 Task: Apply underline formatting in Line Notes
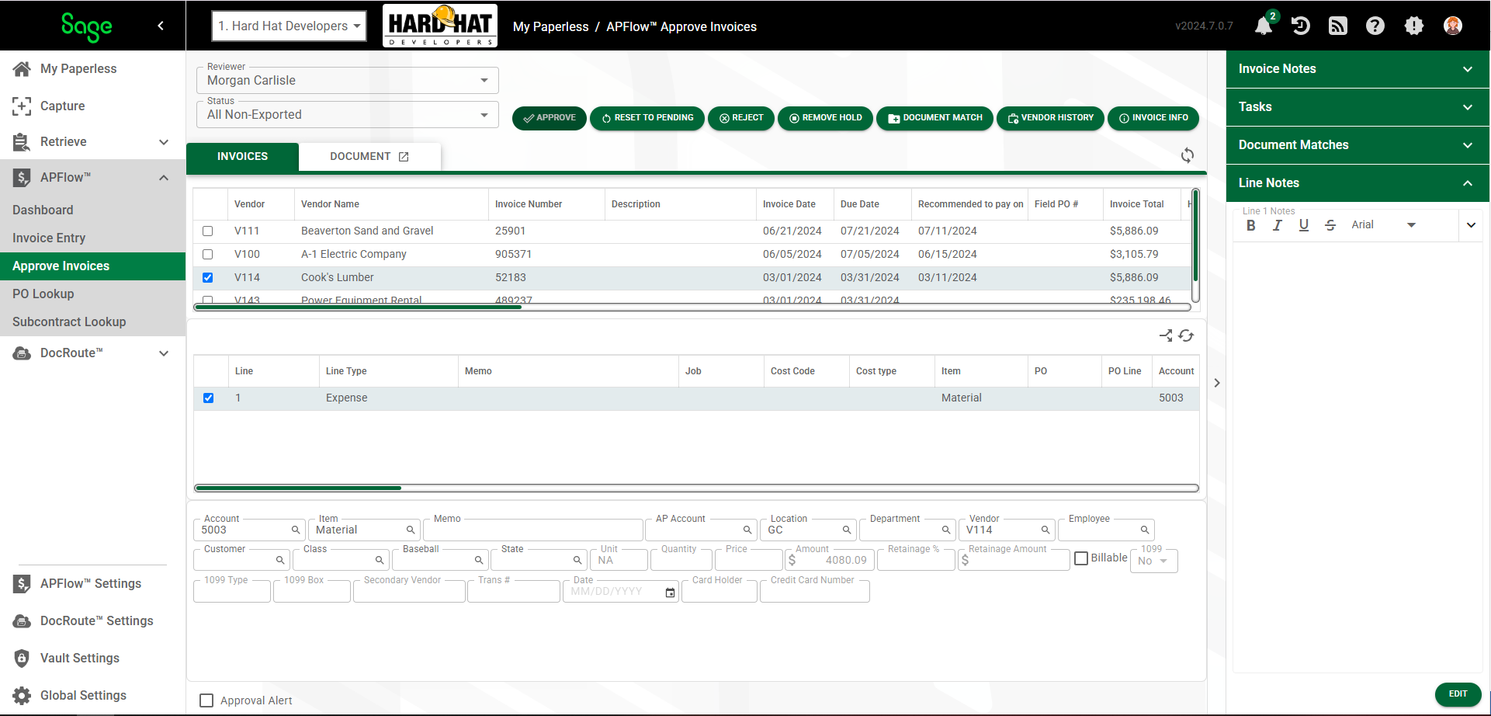[x=1303, y=225]
